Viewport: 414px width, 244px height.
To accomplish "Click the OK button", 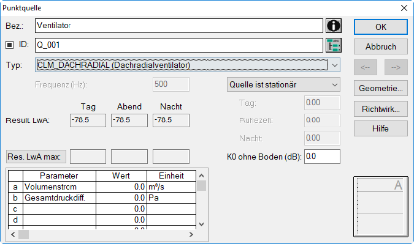I will 381,27.
